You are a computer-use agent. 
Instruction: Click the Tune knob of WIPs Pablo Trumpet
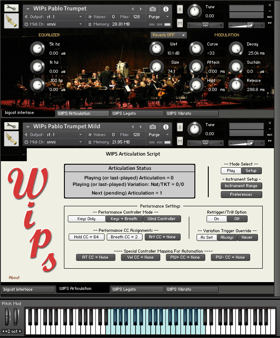click(194, 11)
